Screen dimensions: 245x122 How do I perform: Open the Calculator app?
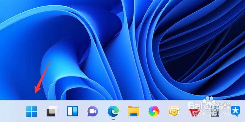(x=215, y=112)
